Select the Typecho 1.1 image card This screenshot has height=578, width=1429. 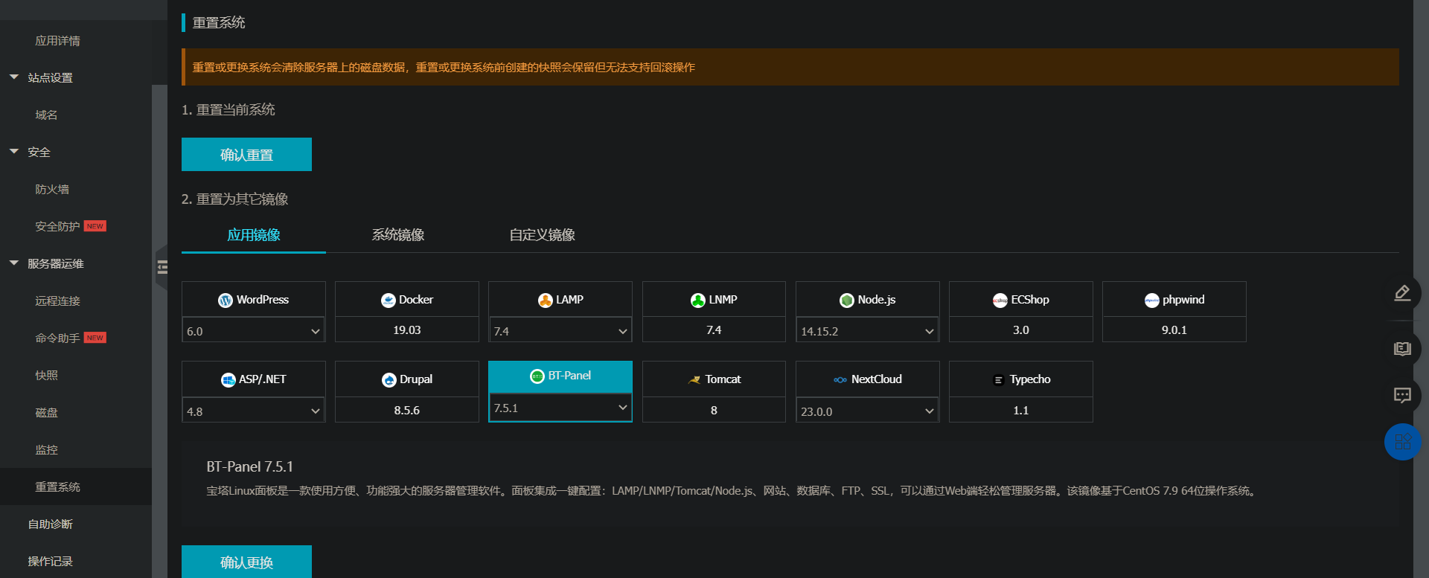1021,392
